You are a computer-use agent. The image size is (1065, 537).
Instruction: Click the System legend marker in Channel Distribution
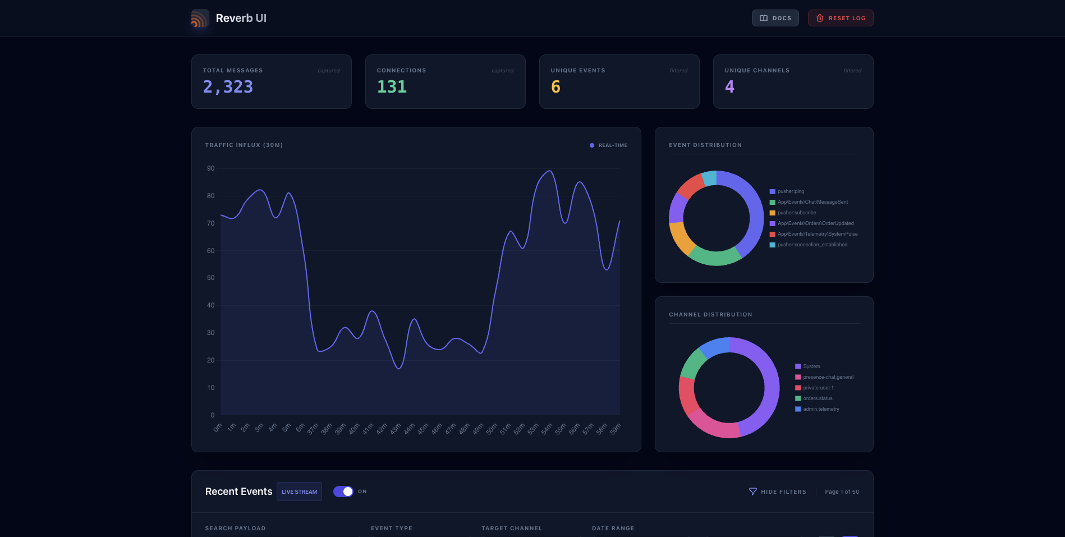click(797, 366)
